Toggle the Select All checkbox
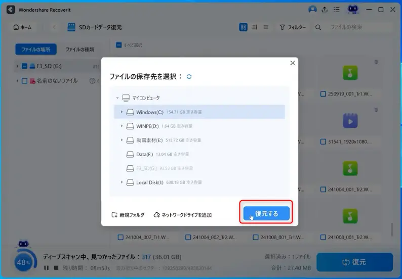Image resolution: width=402 pixels, height=279 pixels. pos(118,45)
